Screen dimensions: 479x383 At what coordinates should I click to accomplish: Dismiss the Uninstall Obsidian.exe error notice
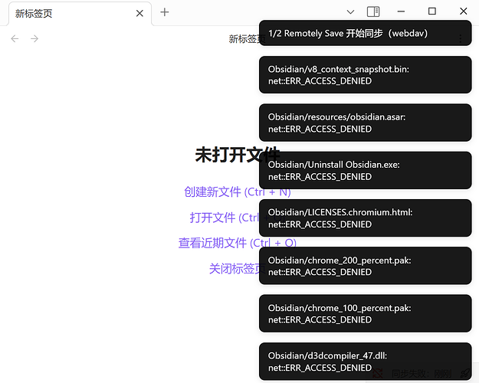(x=366, y=170)
